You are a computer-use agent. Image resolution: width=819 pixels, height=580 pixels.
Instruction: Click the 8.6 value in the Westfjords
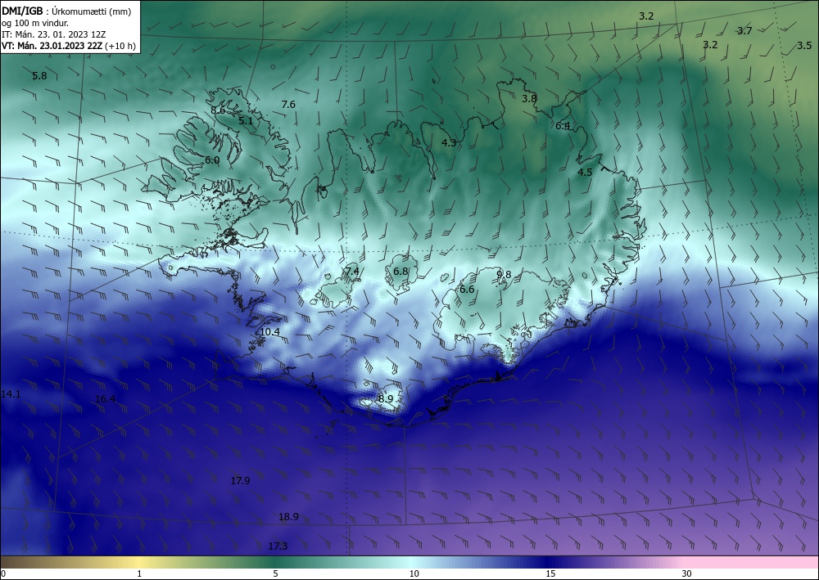[x=218, y=110]
